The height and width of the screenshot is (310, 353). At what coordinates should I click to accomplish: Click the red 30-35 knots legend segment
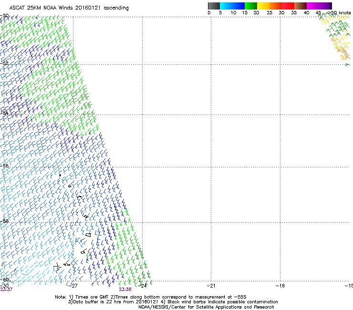[x=288, y=6]
